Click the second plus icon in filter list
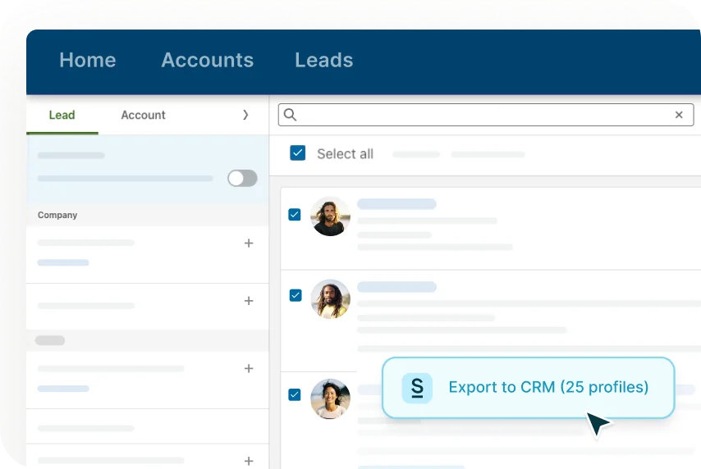The width and height of the screenshot is (701, 469). pos(249,301)
